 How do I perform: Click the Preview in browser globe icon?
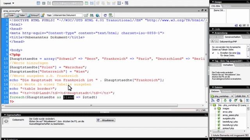click(x=98, y=15)
